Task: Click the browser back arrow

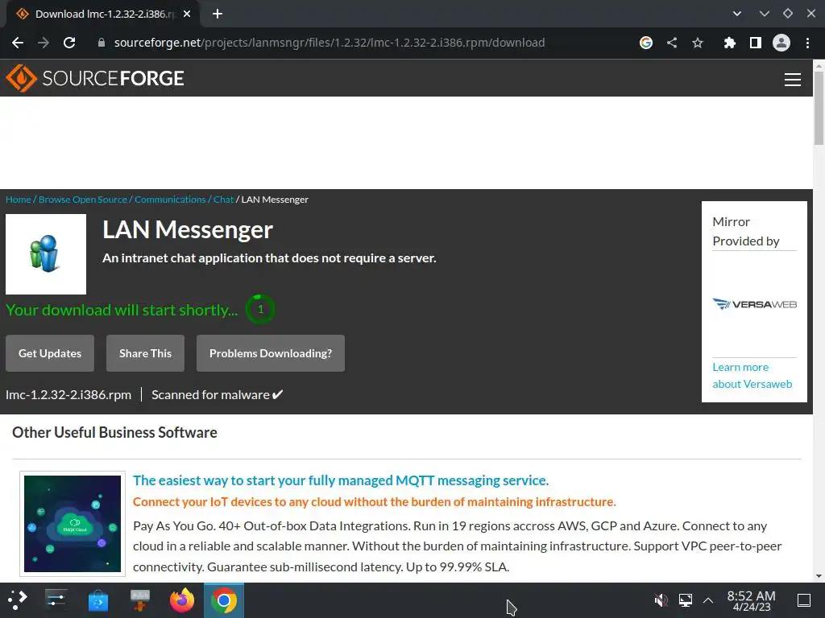Action: coord(18,43)
